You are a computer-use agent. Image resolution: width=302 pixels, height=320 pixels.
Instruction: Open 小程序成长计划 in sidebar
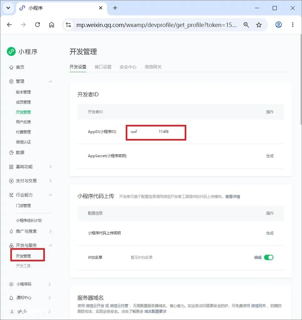click(x=29, y=221)
